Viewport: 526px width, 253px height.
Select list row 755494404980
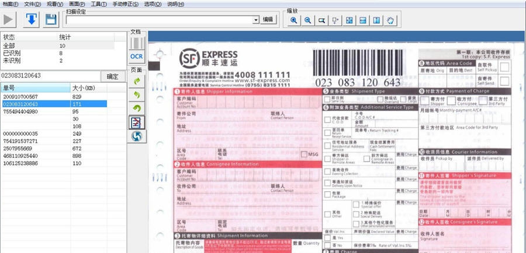[54, 111]
